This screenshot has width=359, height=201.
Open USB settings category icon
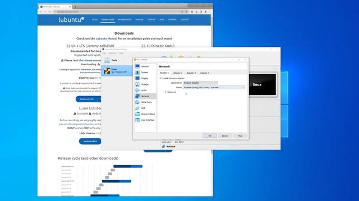[137, 108]
